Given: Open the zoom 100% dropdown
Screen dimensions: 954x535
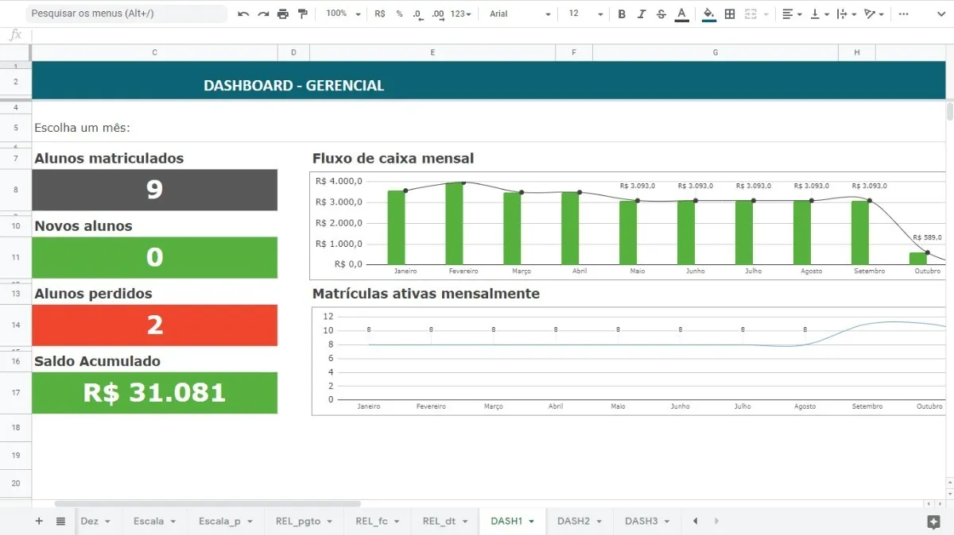Looking at the screenshot, I should point(343,14).
